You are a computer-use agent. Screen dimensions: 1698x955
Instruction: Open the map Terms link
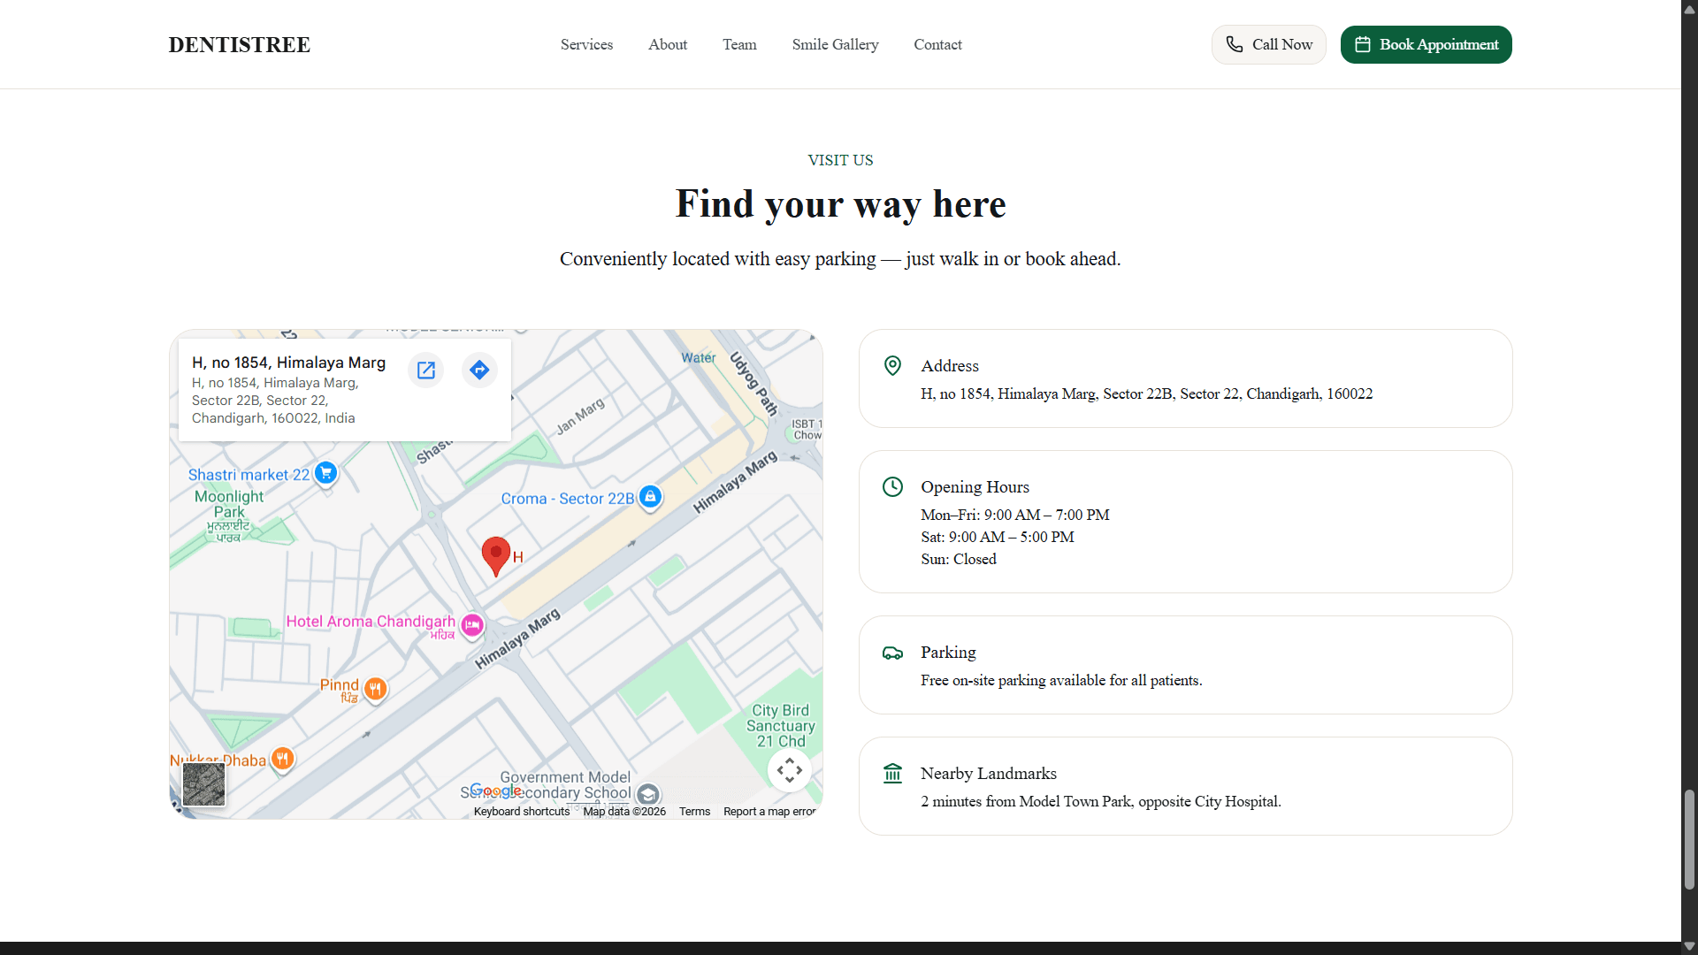[694, 812]
